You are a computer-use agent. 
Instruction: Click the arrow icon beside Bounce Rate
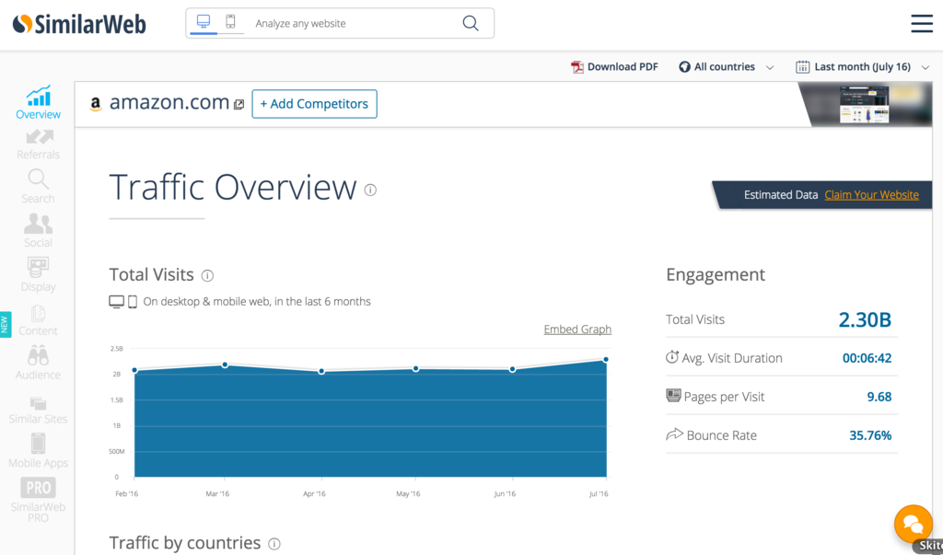674,434
